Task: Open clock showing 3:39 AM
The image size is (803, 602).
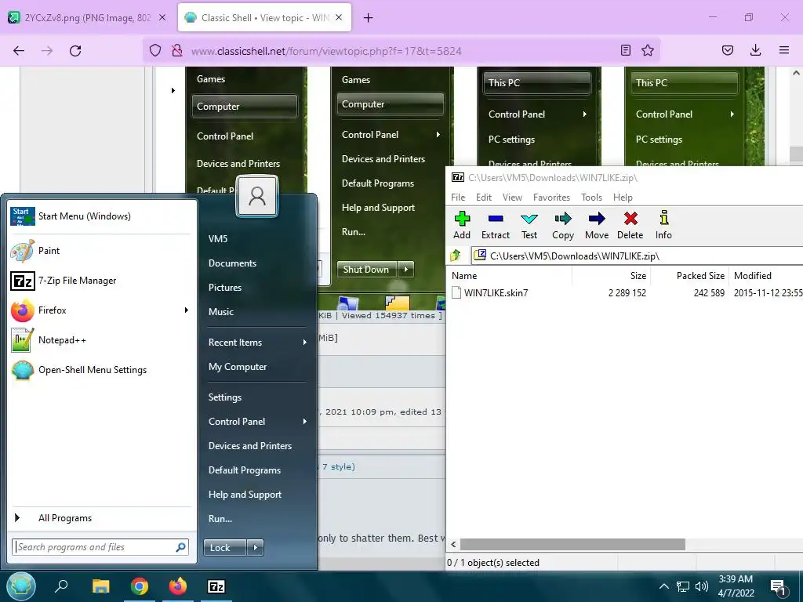Action: coord(736,586)
